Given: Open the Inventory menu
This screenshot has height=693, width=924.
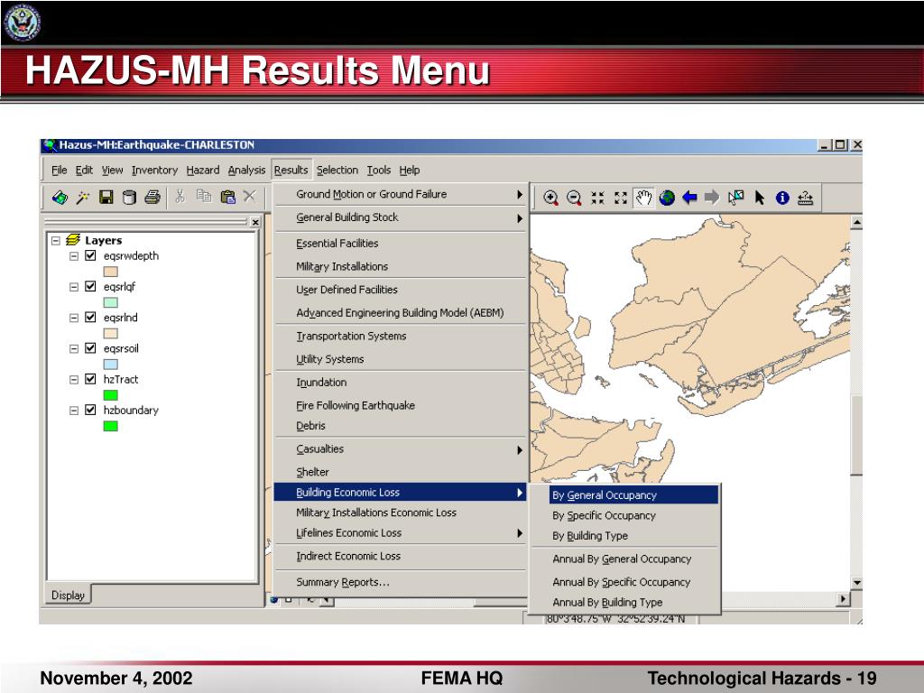Looking at the screenshot, I should click(x=154, y=171).
